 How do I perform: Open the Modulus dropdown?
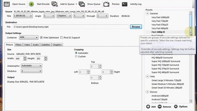pyautogui.click(x=31, y=71)
